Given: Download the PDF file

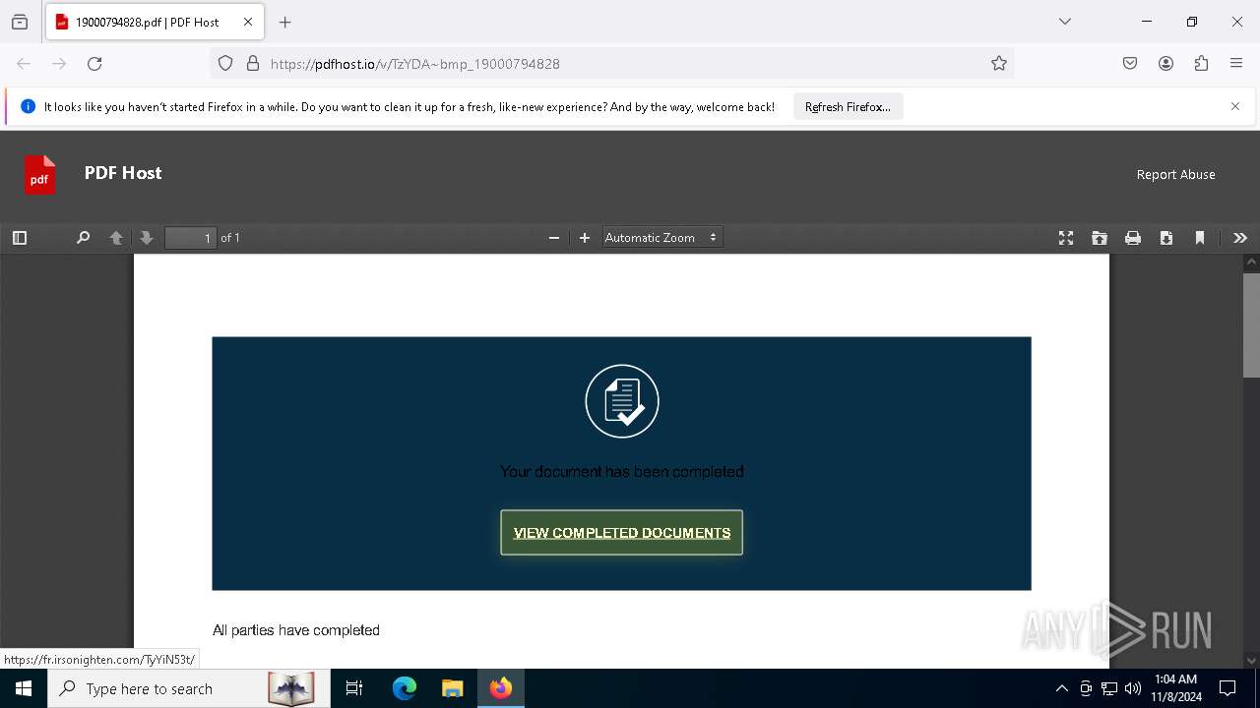Looking at the screenshot, I should (x=1166, y=238).
